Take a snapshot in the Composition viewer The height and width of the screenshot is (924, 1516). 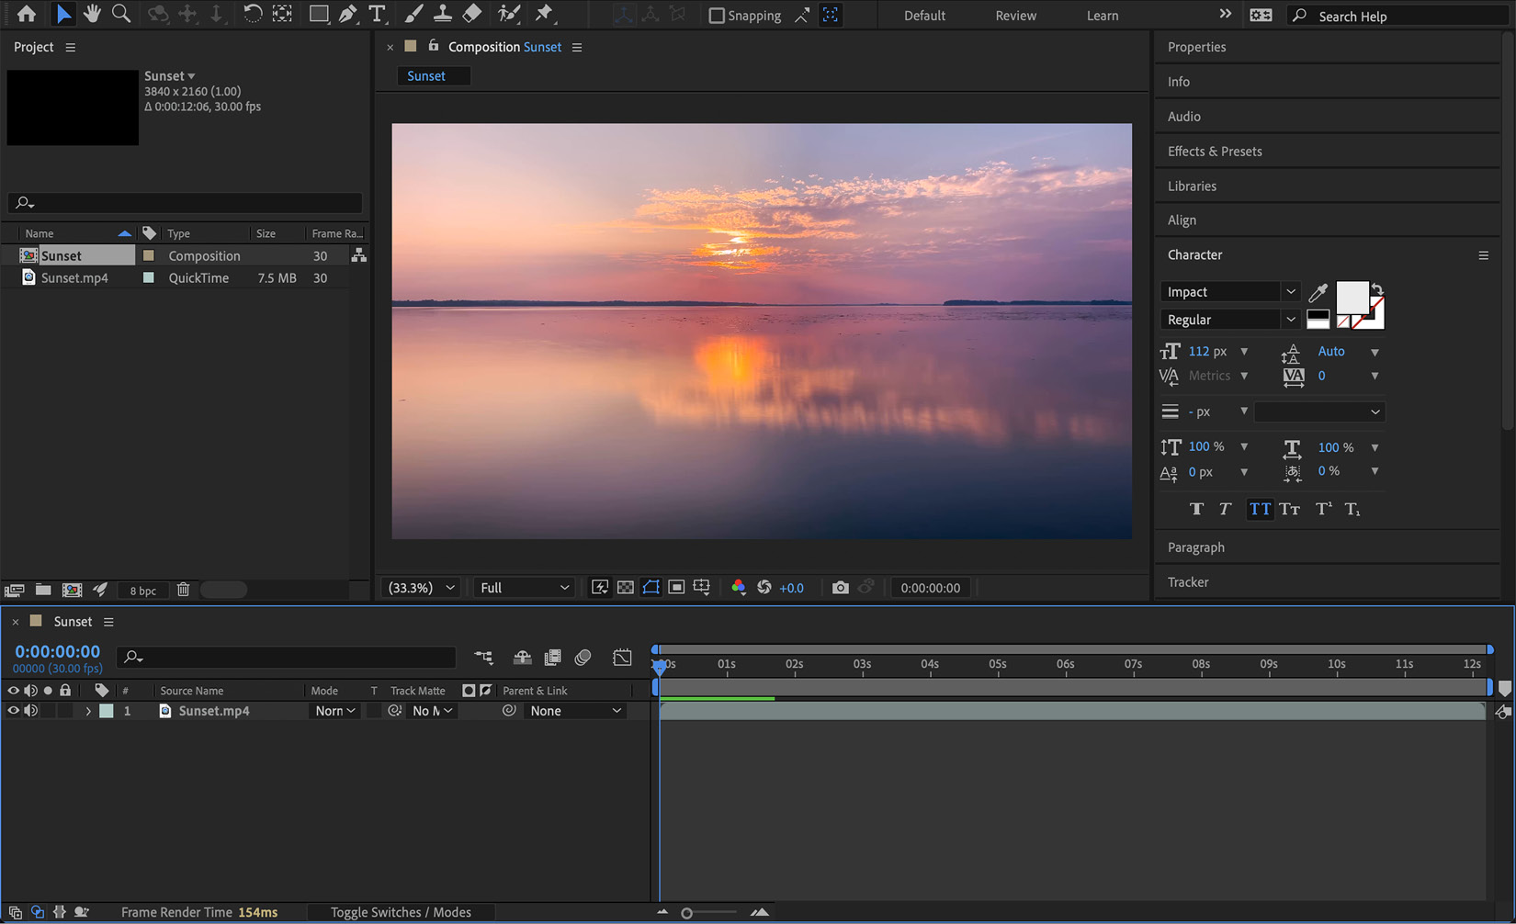tap(840, 587)
